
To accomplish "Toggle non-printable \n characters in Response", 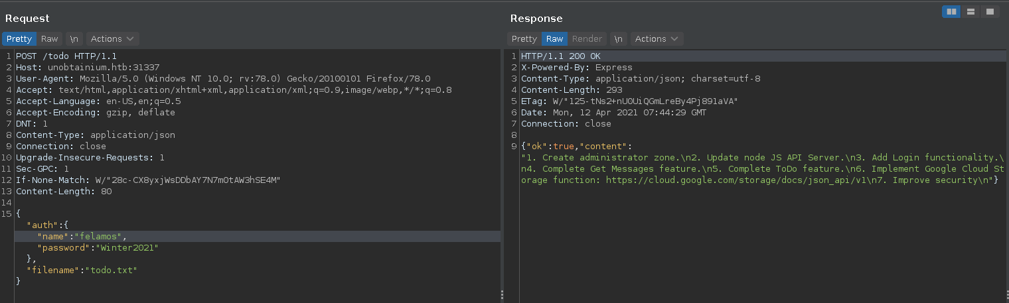I will point(618,38).
